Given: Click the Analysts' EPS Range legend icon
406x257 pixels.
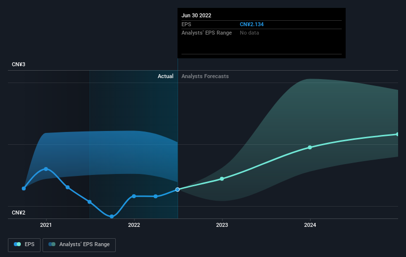Looking at the screenshot, I should tap(52, 244).
